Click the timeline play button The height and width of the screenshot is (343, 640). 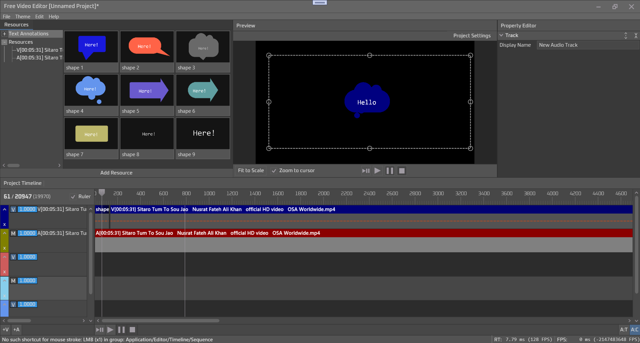(x=110, y=330)
